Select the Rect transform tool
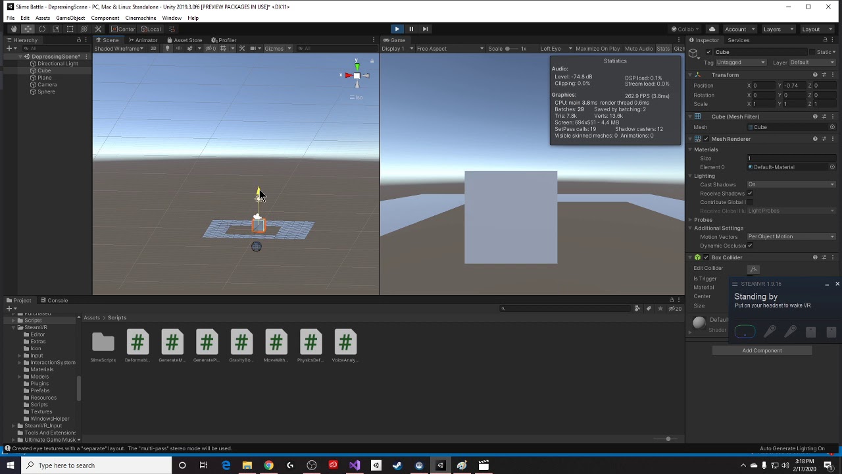 click(70, 29)
